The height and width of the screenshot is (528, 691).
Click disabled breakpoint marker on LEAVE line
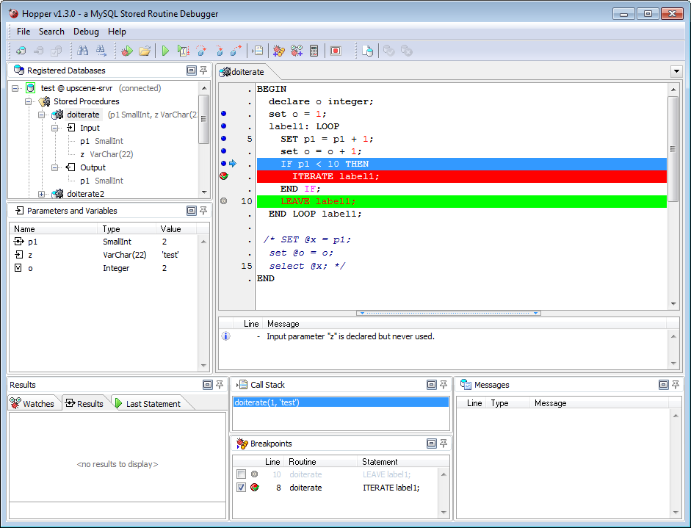pyautogui.click(x=223, y=201)
